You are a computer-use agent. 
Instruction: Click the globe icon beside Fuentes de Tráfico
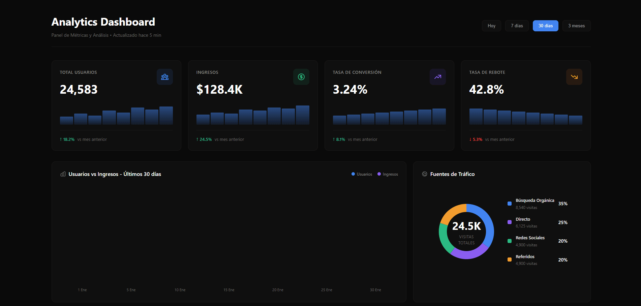coord(425,174)
